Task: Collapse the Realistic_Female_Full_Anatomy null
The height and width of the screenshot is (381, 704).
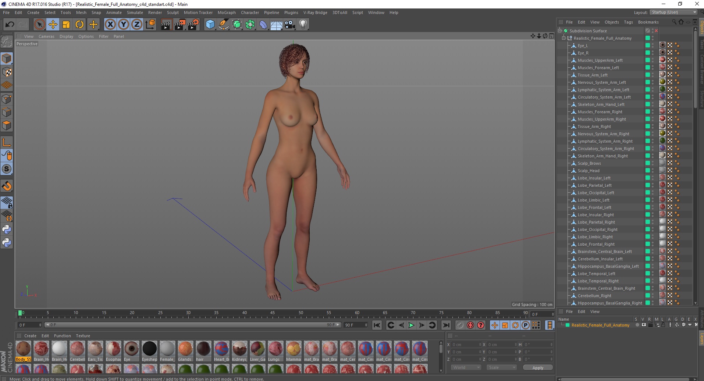Action: click(563, 38)
